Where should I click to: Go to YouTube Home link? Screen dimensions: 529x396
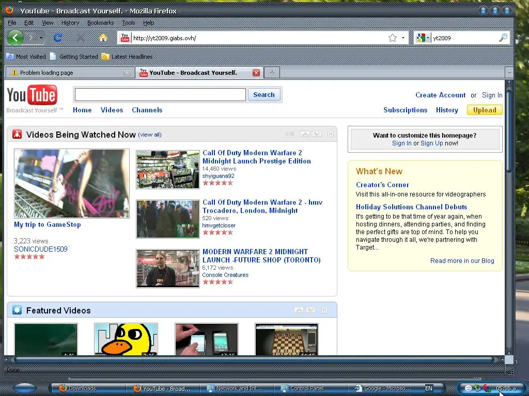[82, 110]
